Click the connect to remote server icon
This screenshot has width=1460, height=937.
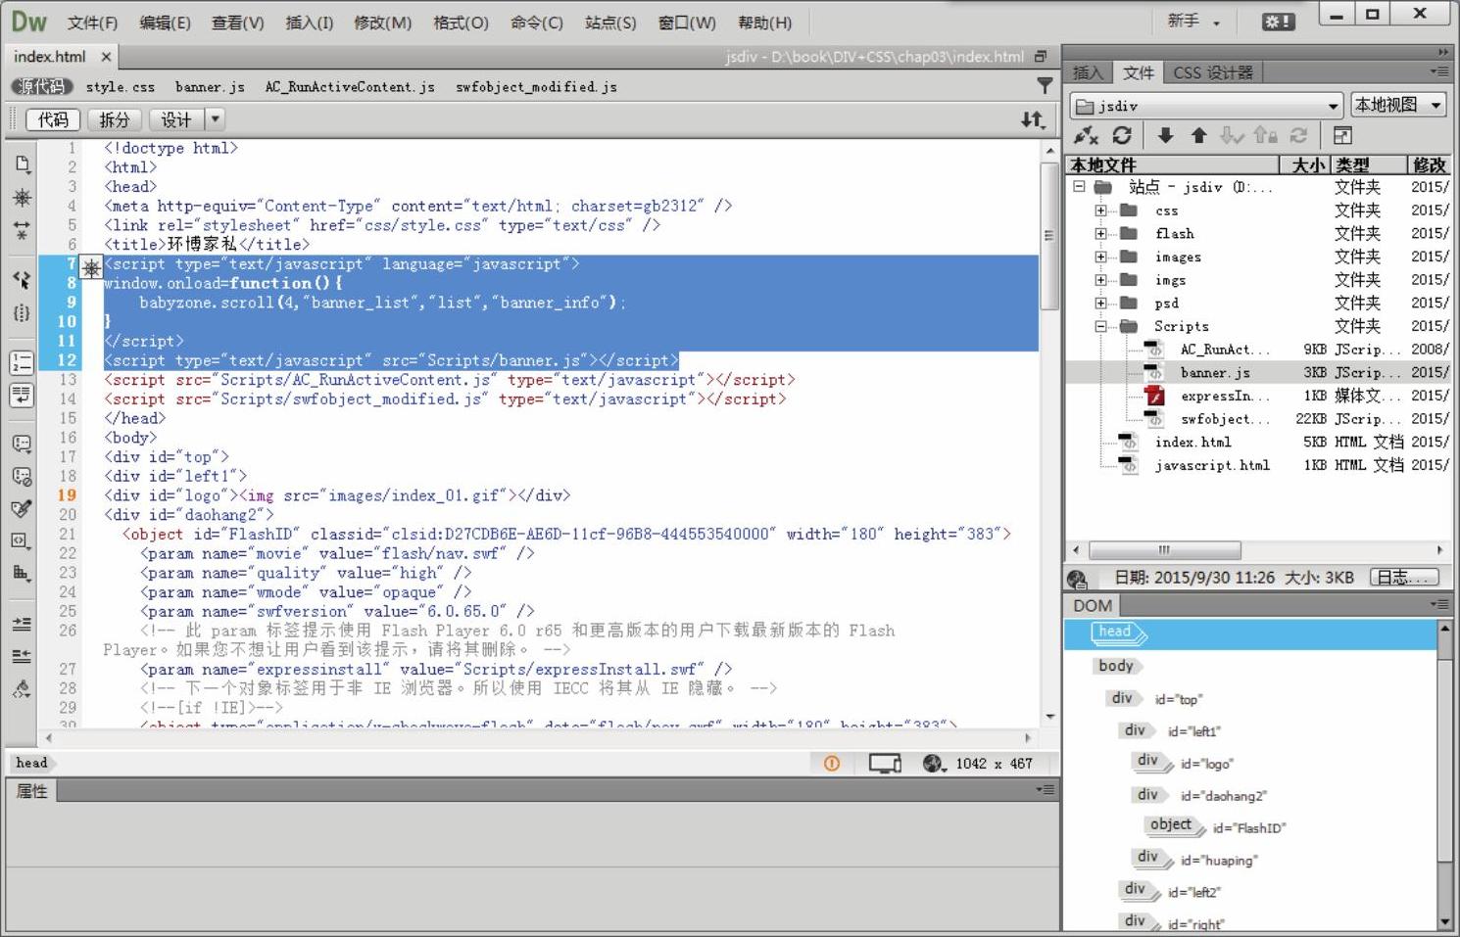click(x=1086, y=135)
